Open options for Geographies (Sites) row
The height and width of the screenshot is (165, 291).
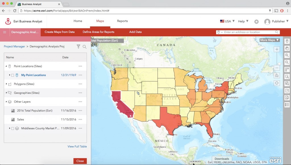click(x=80, y=93)
